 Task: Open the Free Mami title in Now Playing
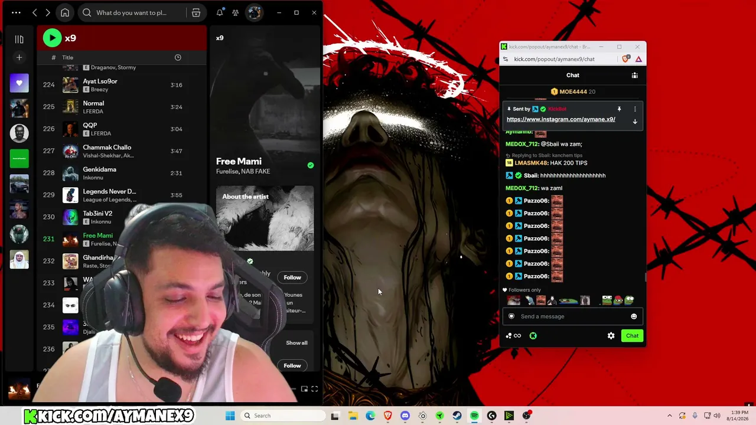(239, 161)
